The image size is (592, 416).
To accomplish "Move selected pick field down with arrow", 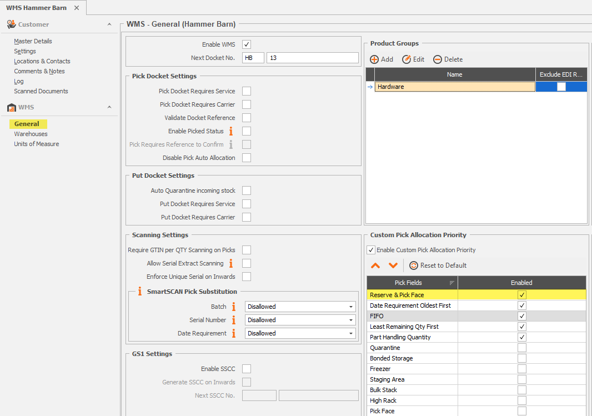I will [x=393, y=265].
